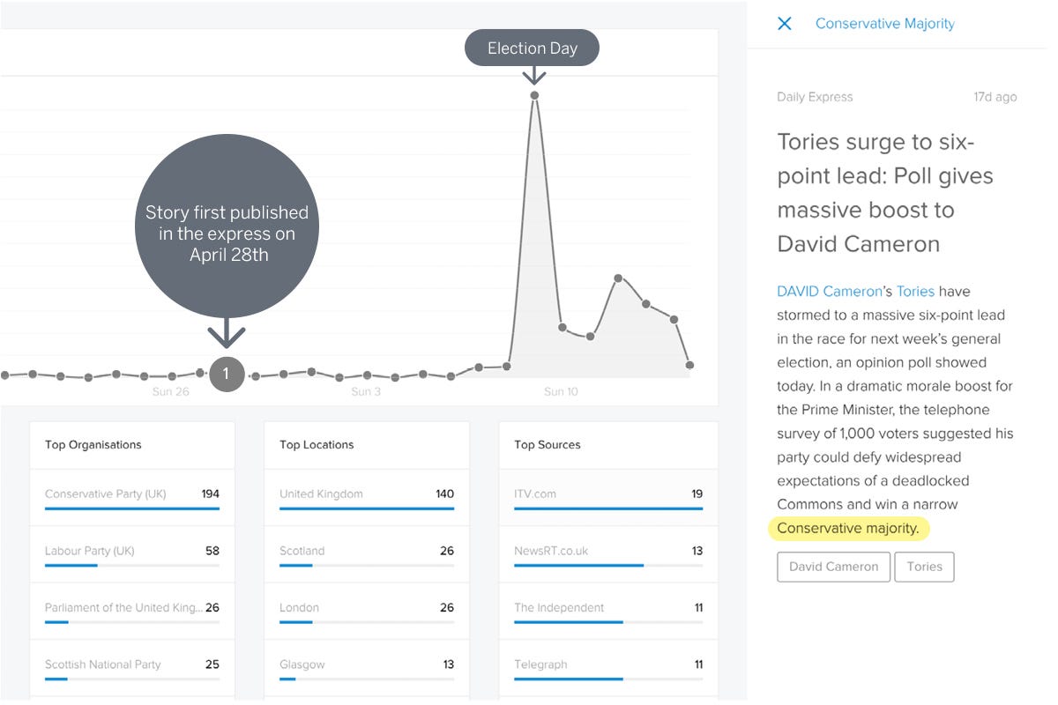Click the article headline Tories surge to six-point lead

tap(885, 193)
